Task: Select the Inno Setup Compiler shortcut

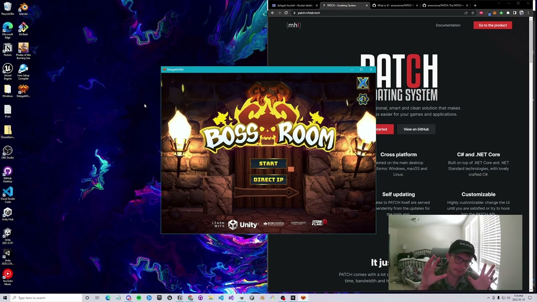Action: click(x=23, y=71)
